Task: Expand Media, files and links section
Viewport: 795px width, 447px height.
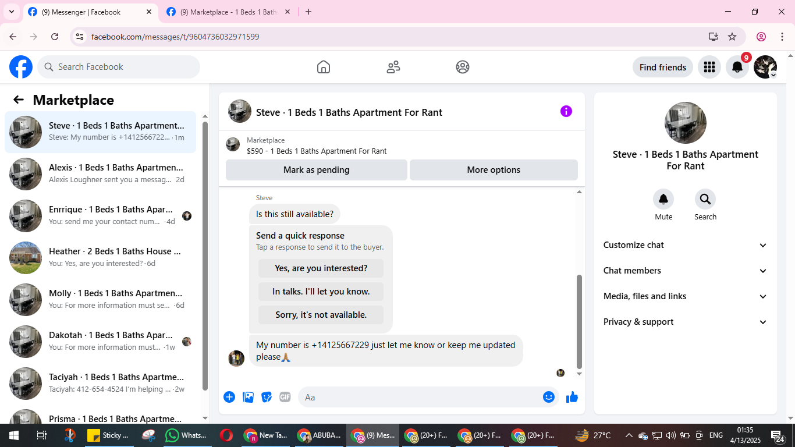Action: pos(686,296)
